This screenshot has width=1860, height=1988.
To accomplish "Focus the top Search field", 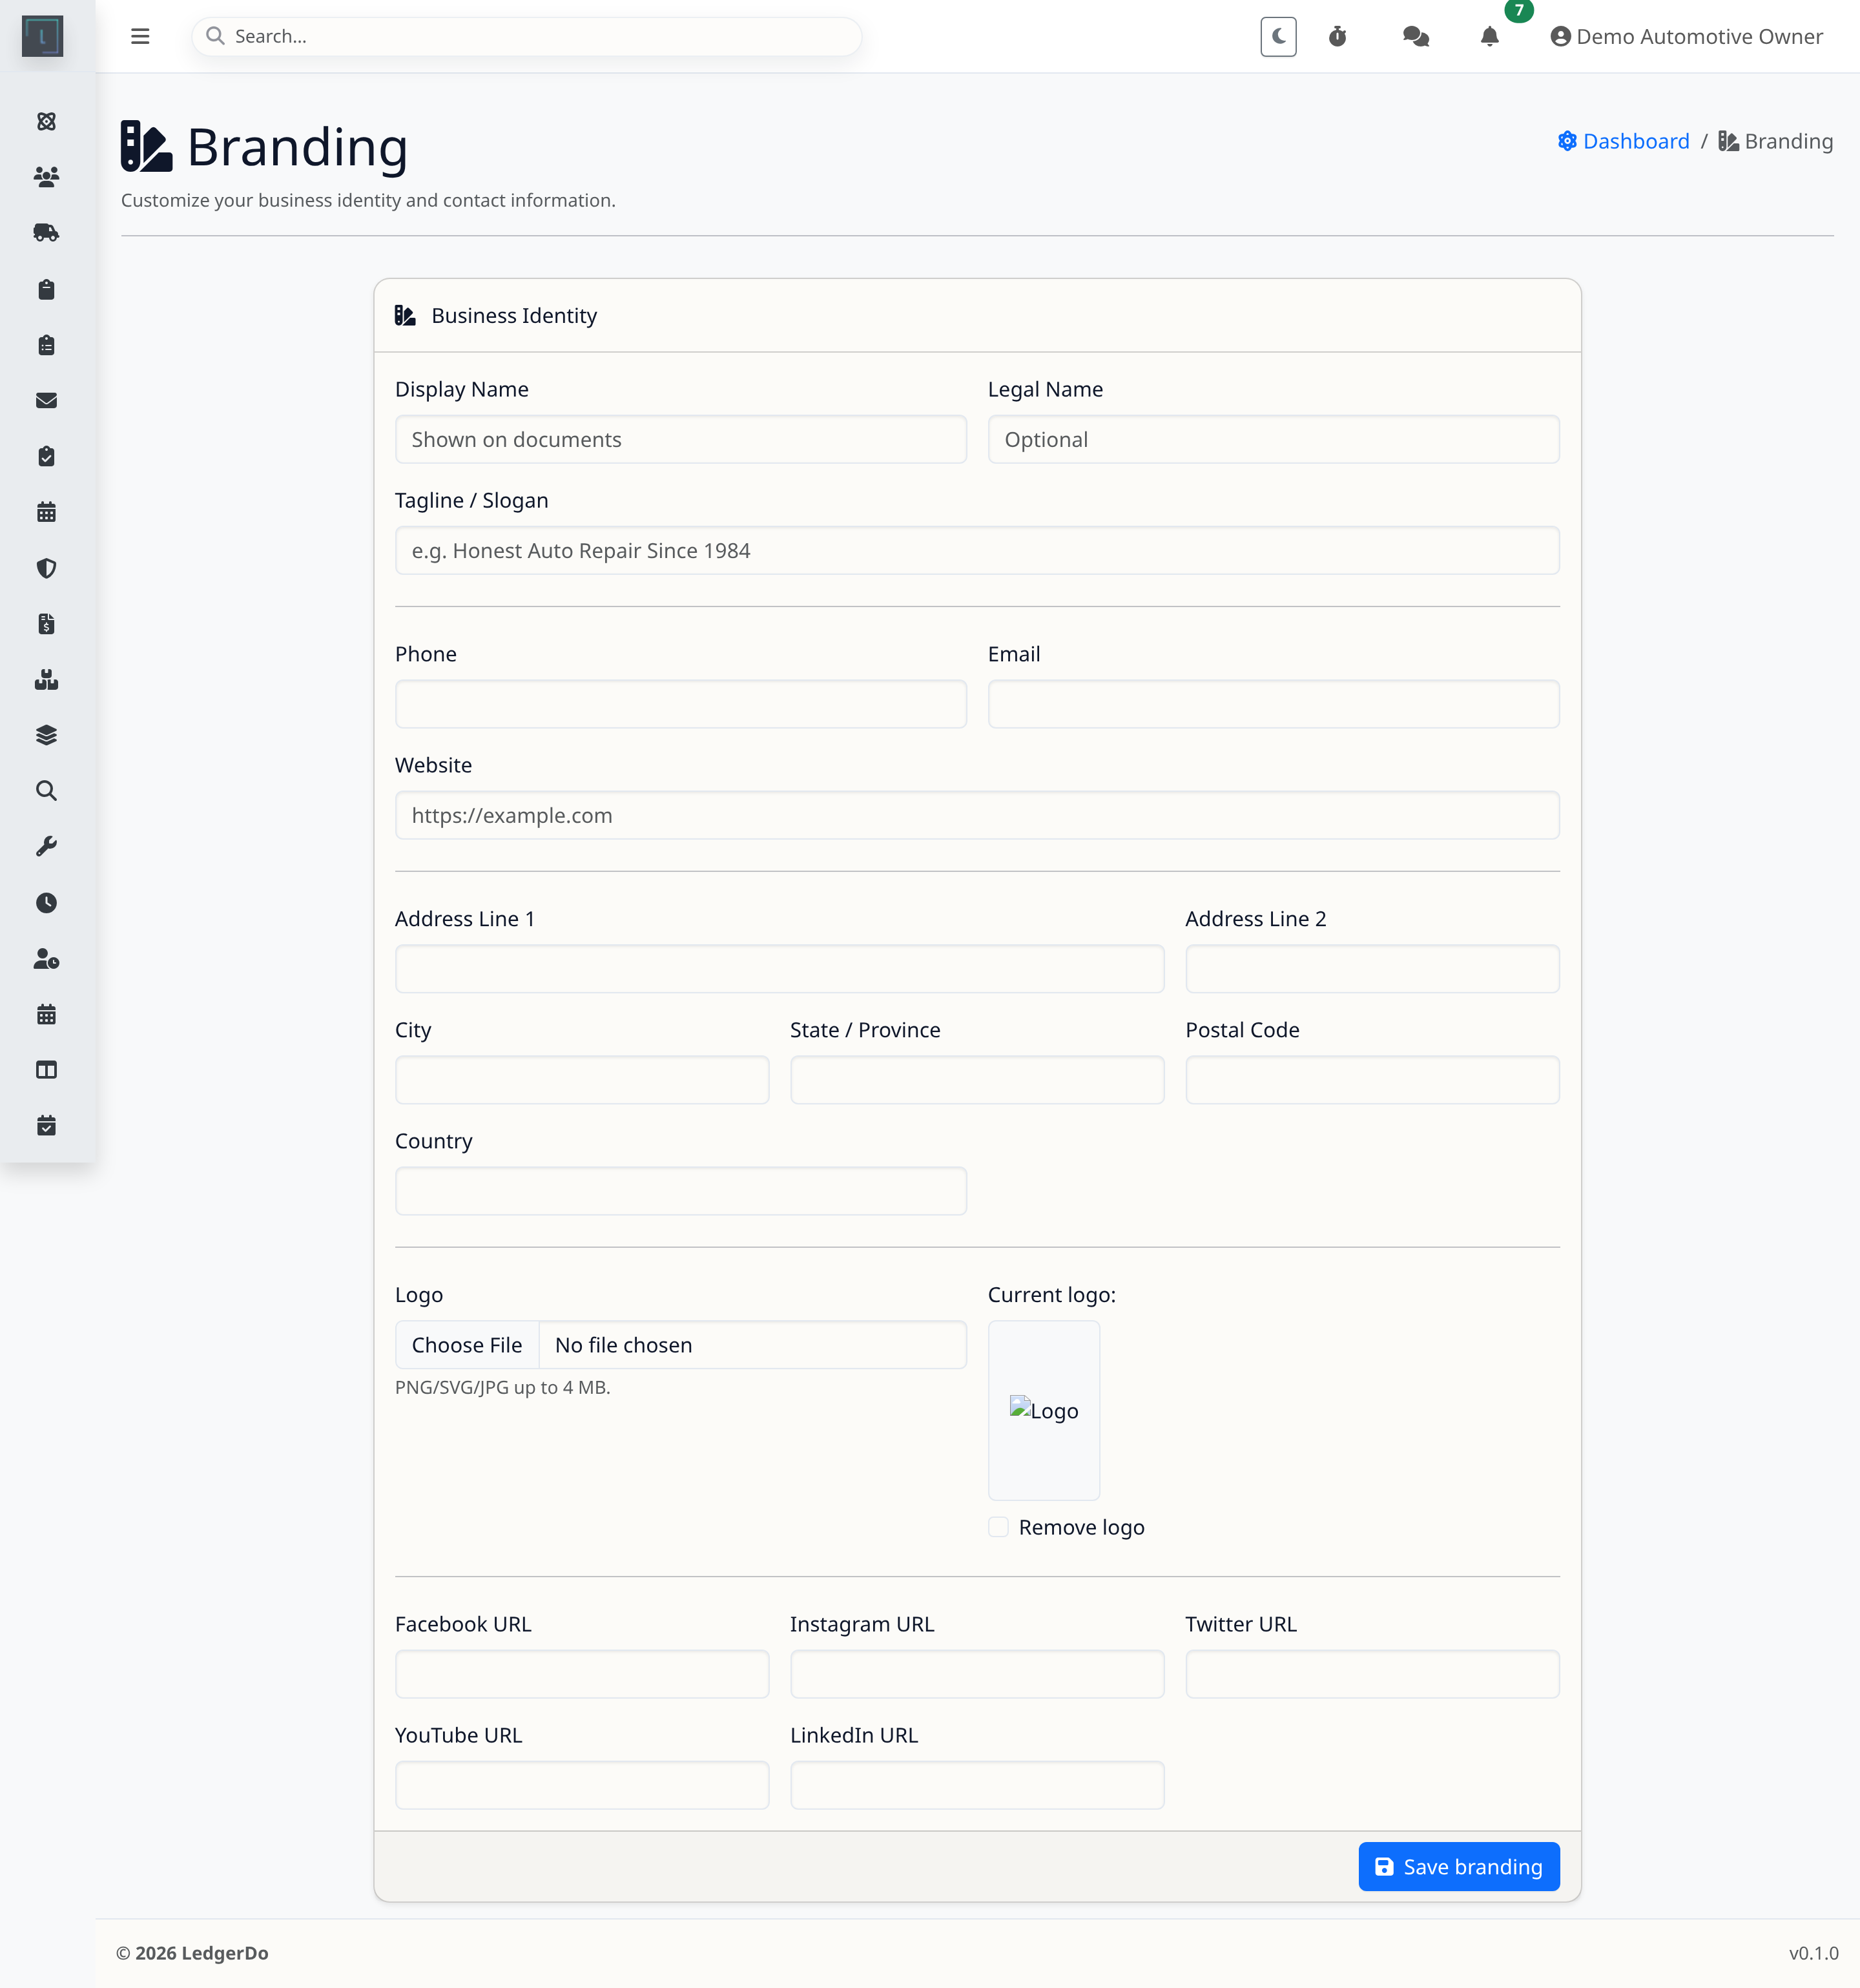I will [x=527, y=36].
